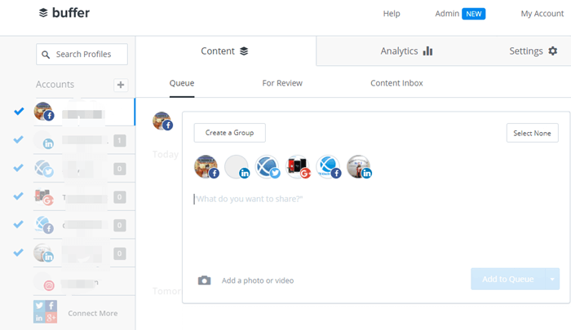Click the Buffer logo
This screenshot has height=330, width=571.
click(64, 14)
